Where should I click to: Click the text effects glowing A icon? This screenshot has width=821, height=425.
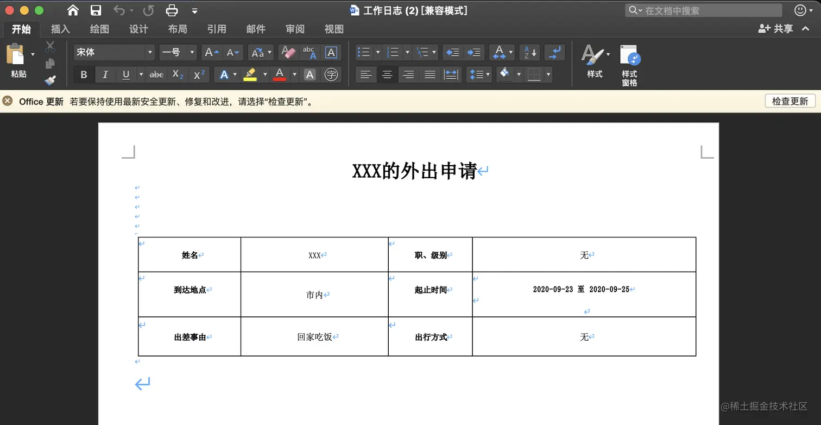click(224, 74)
